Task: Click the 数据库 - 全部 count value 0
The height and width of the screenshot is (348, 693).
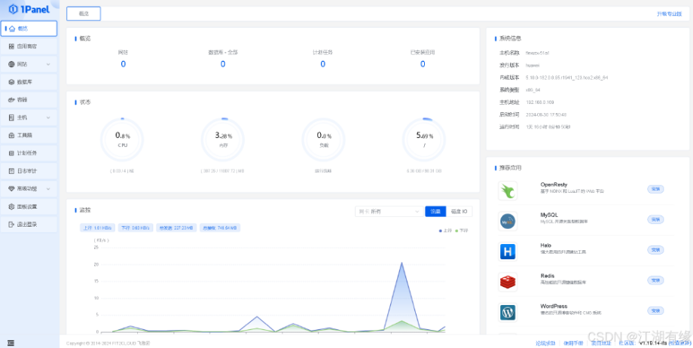Action: coord(223,64)
